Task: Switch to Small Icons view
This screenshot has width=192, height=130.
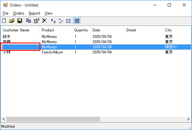Action: pyautogui.click(x=61, y=21)
